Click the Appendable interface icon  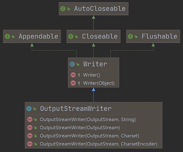coord(7,36)
